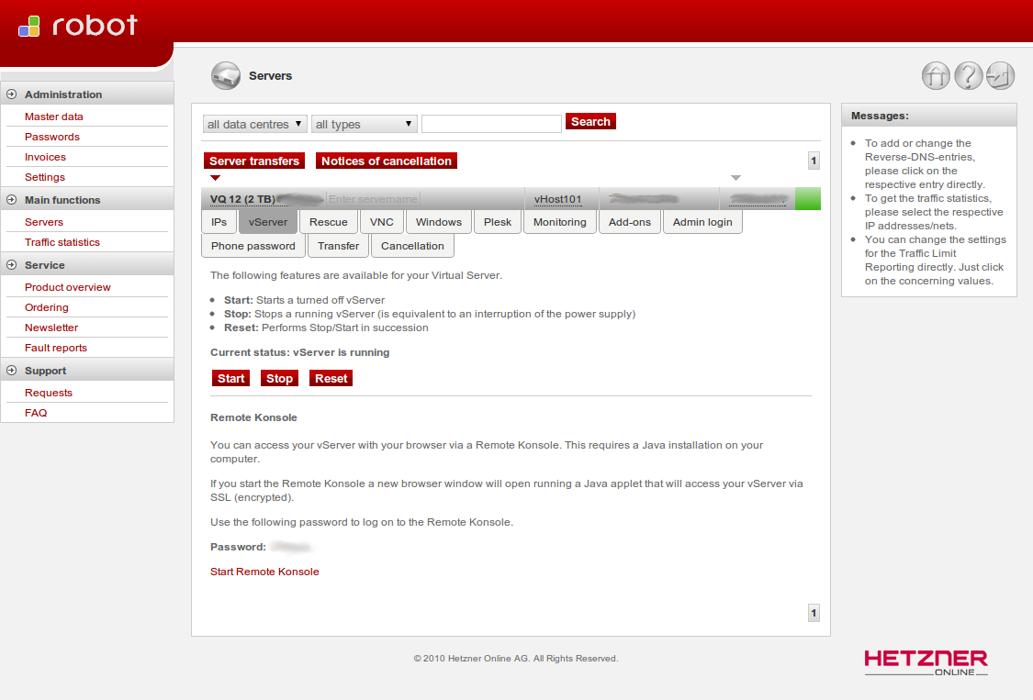The image size is (1033, 700).
Task: Open Passwords in sidebar
Action: coord(52,137)
